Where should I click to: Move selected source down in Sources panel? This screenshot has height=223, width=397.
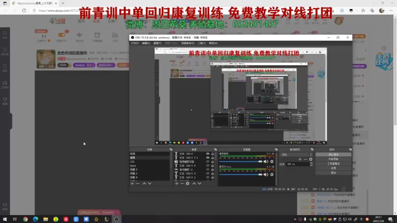pos(200,183)
